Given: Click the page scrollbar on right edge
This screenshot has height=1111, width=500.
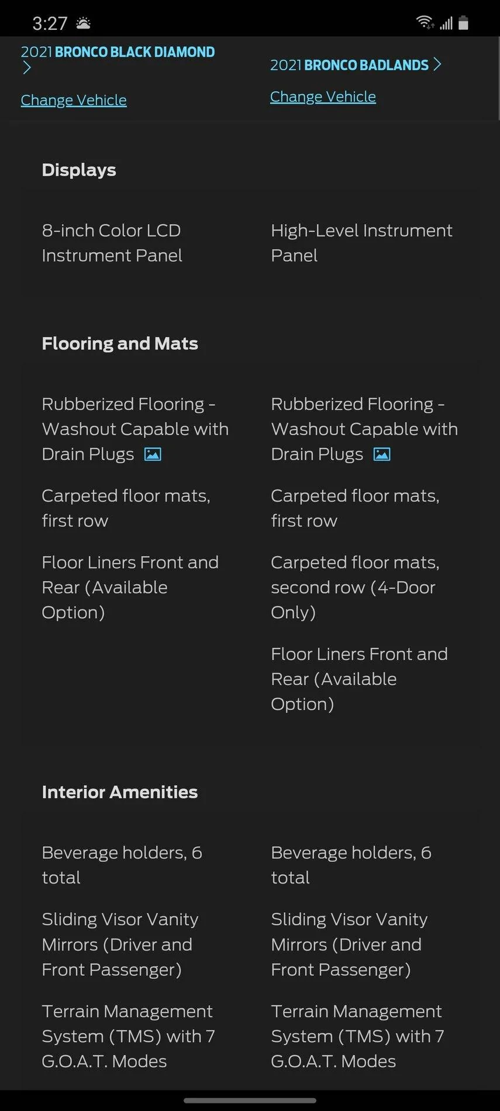Looking at the screenshot, I should click(x=498, y=79).
